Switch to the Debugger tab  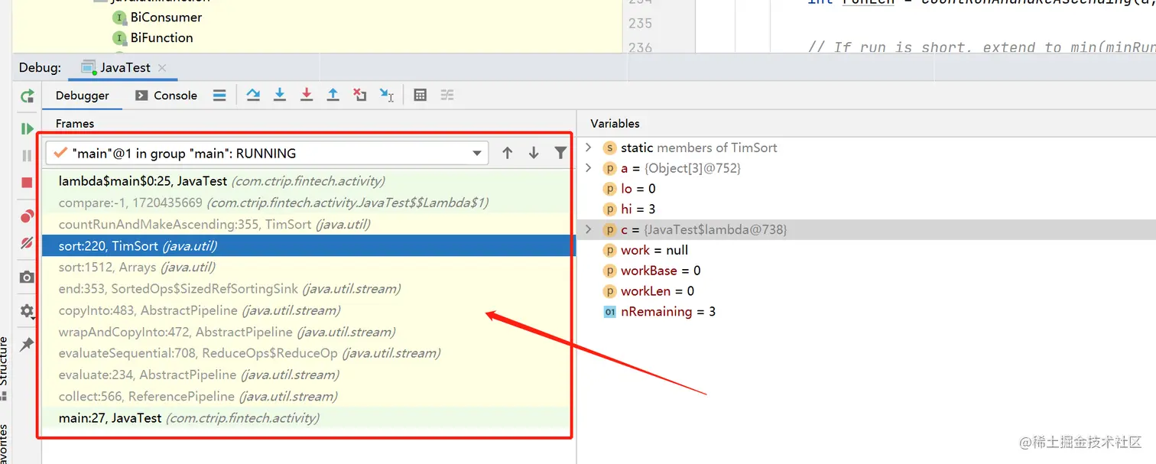tap(83, 96)
